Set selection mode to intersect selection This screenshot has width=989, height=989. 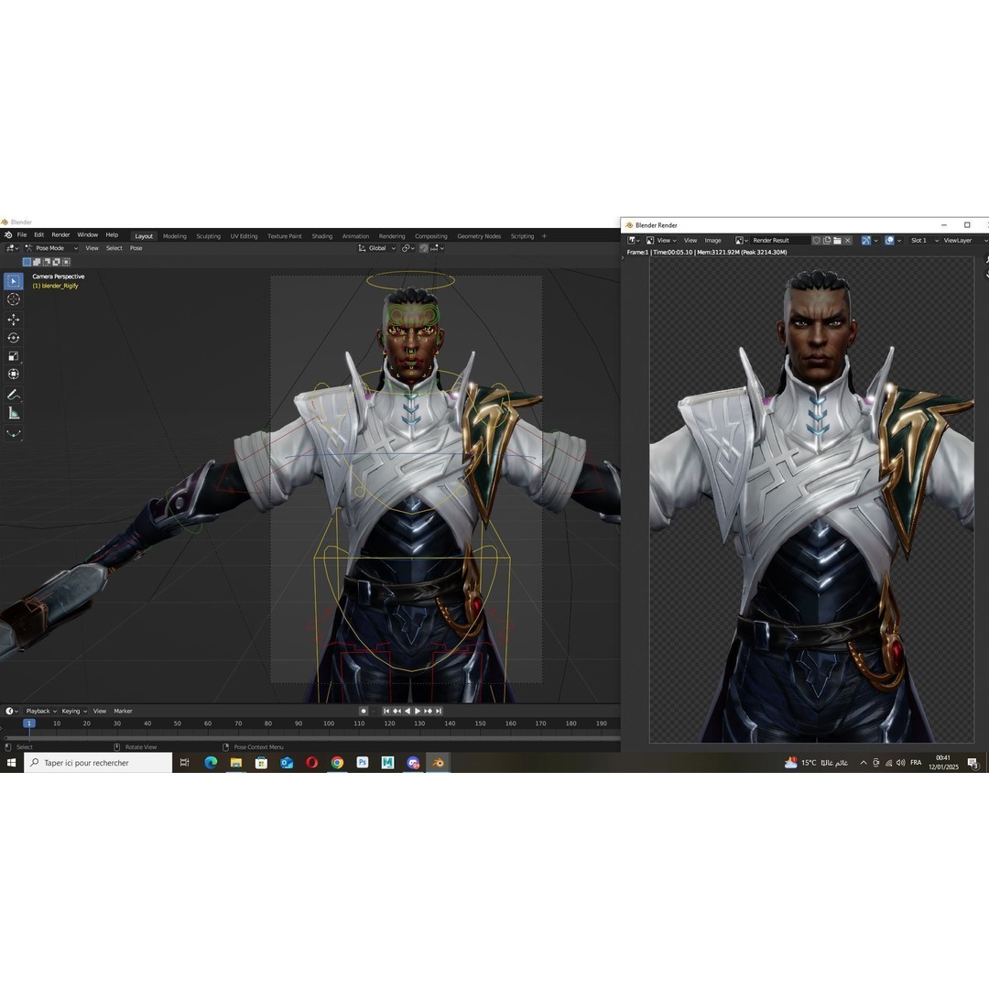(66, 262)
